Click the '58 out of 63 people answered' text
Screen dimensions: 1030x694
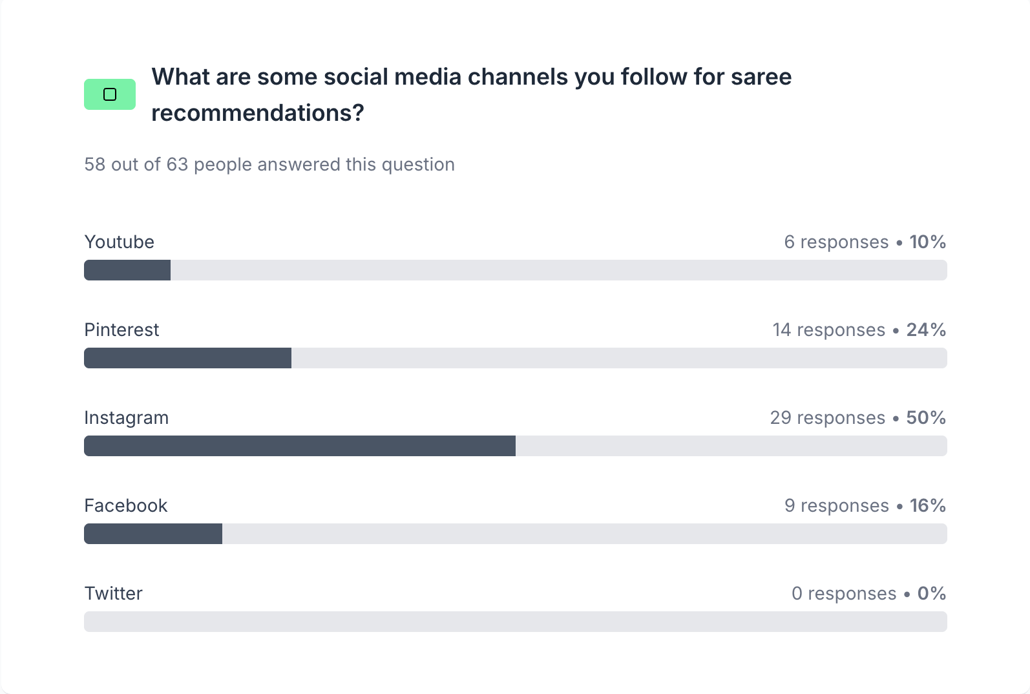tap(269, 164)
